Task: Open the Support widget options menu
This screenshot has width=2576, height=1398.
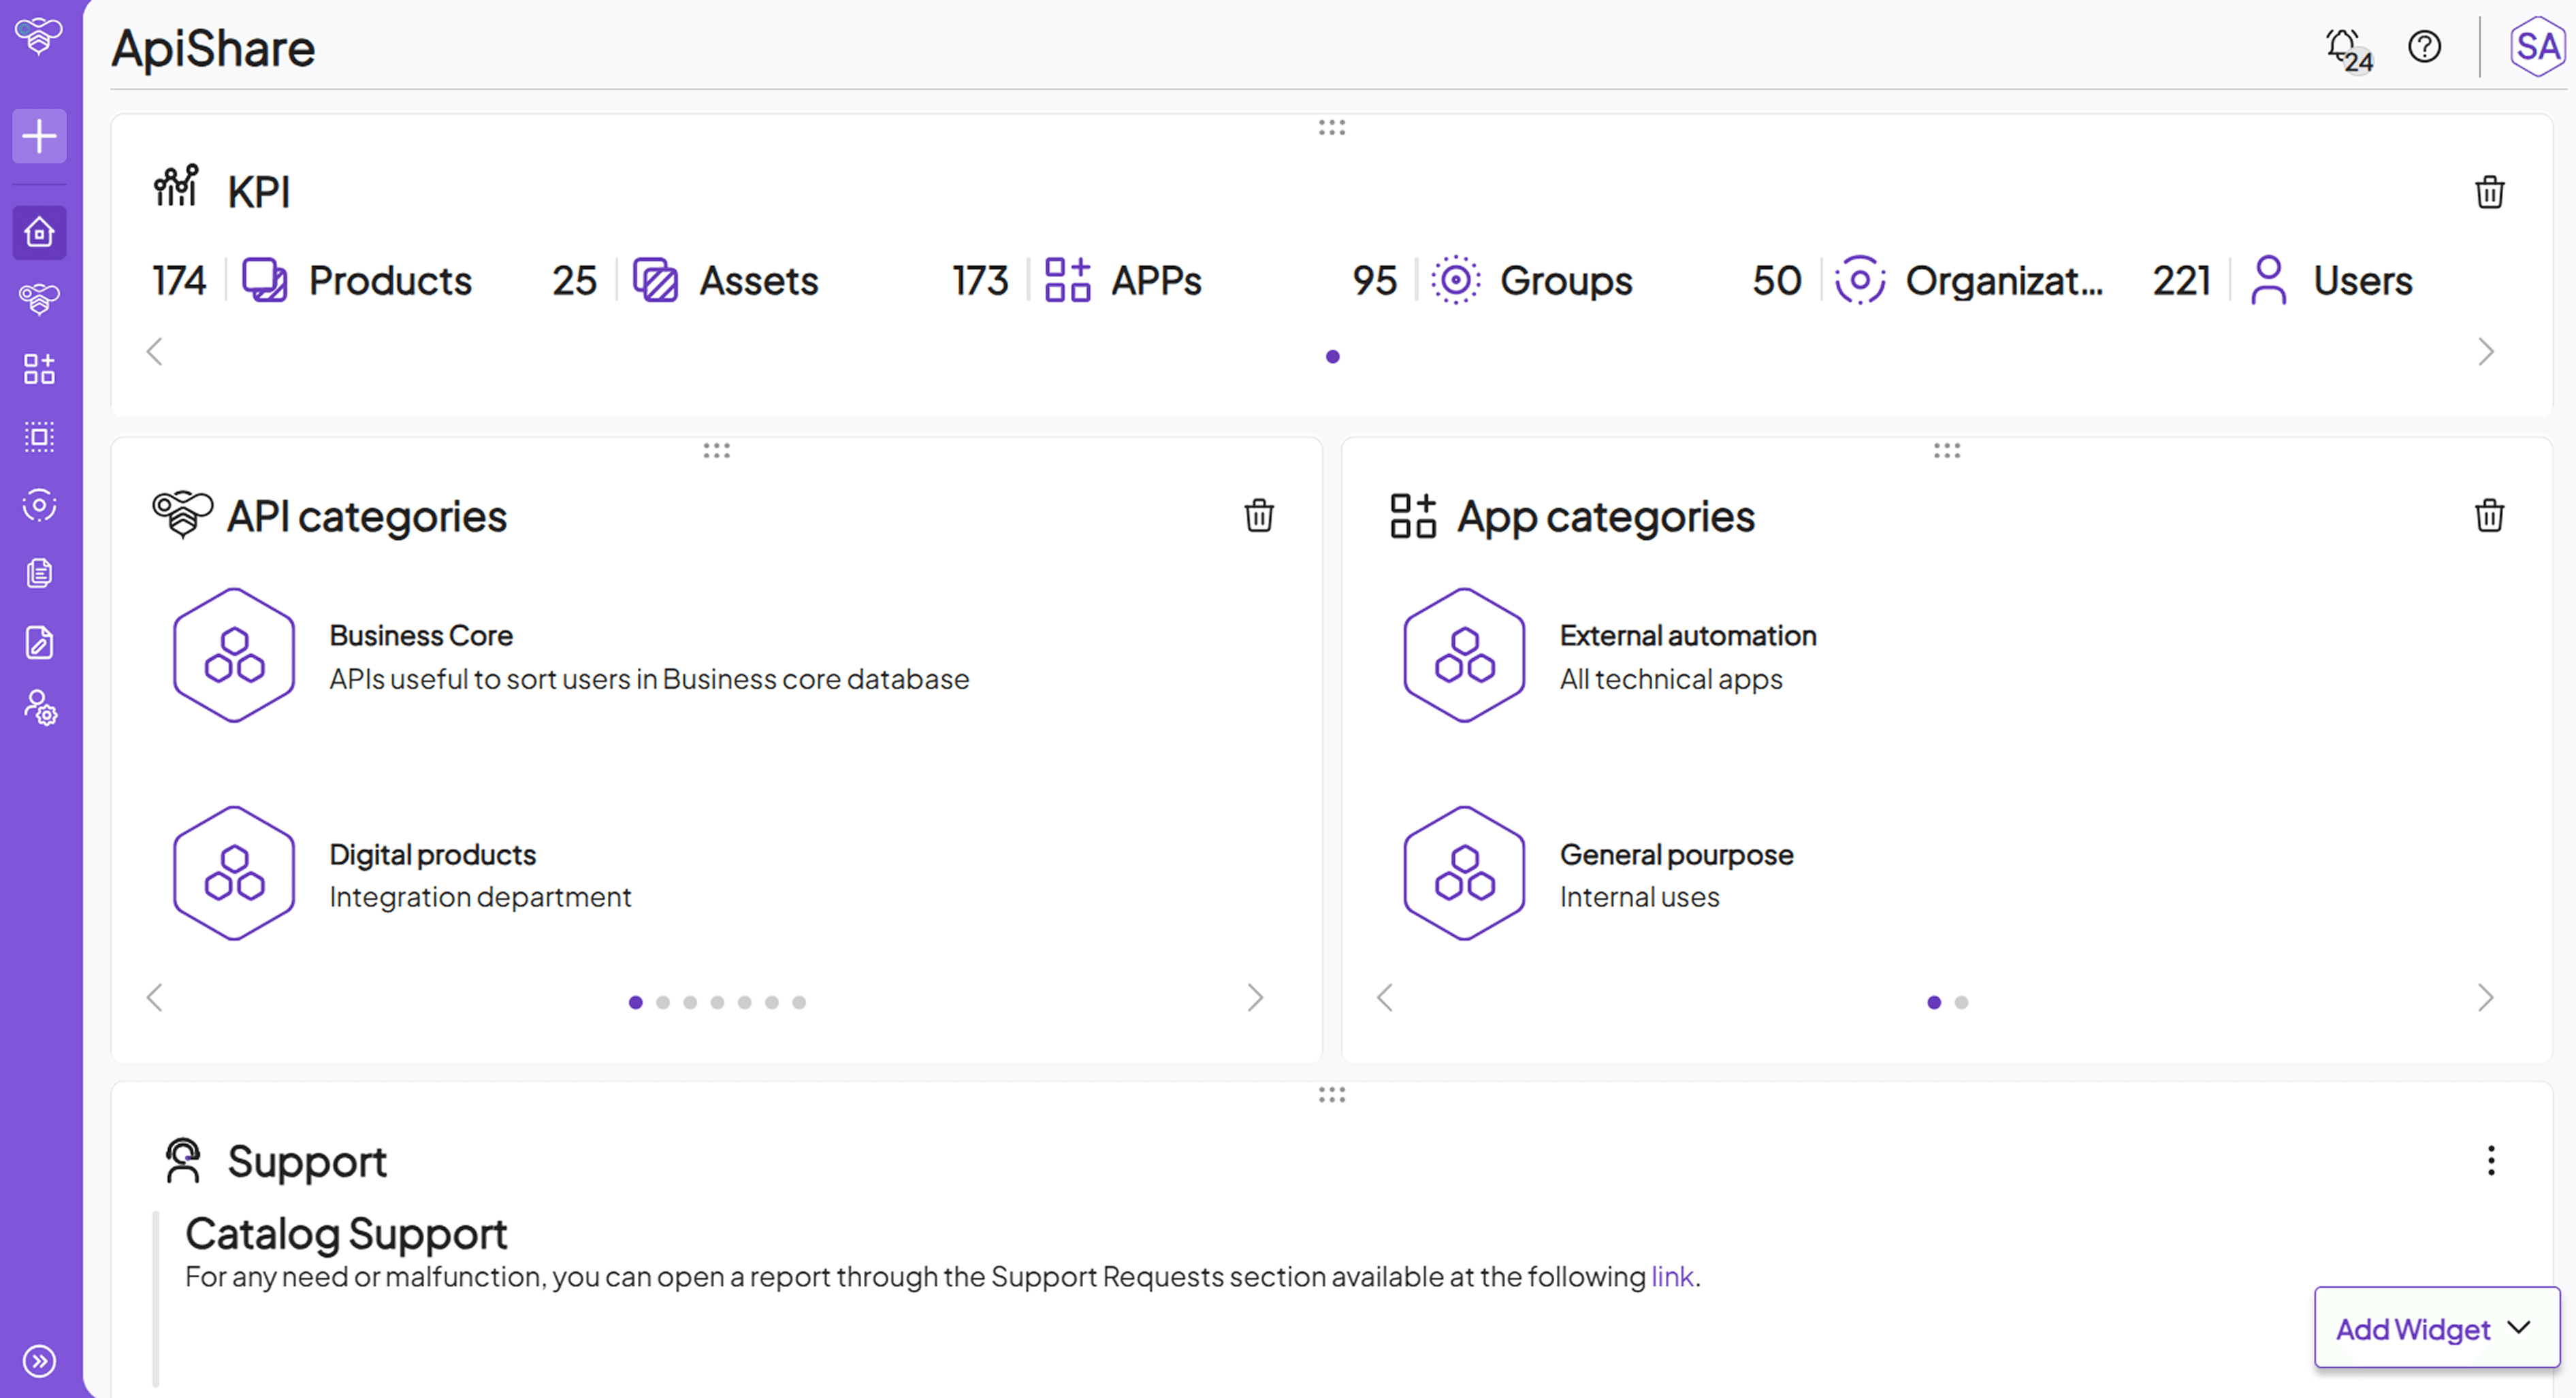Action: 2491,1161
